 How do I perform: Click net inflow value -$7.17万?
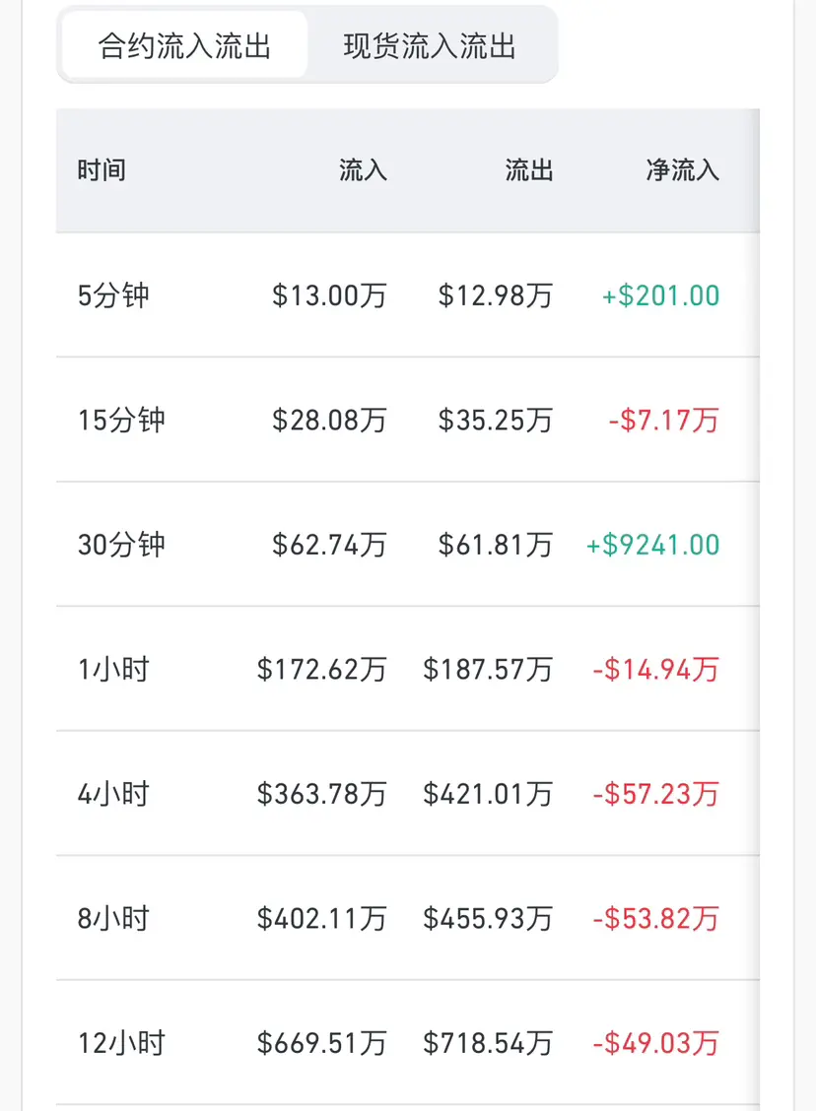(663, 421)
